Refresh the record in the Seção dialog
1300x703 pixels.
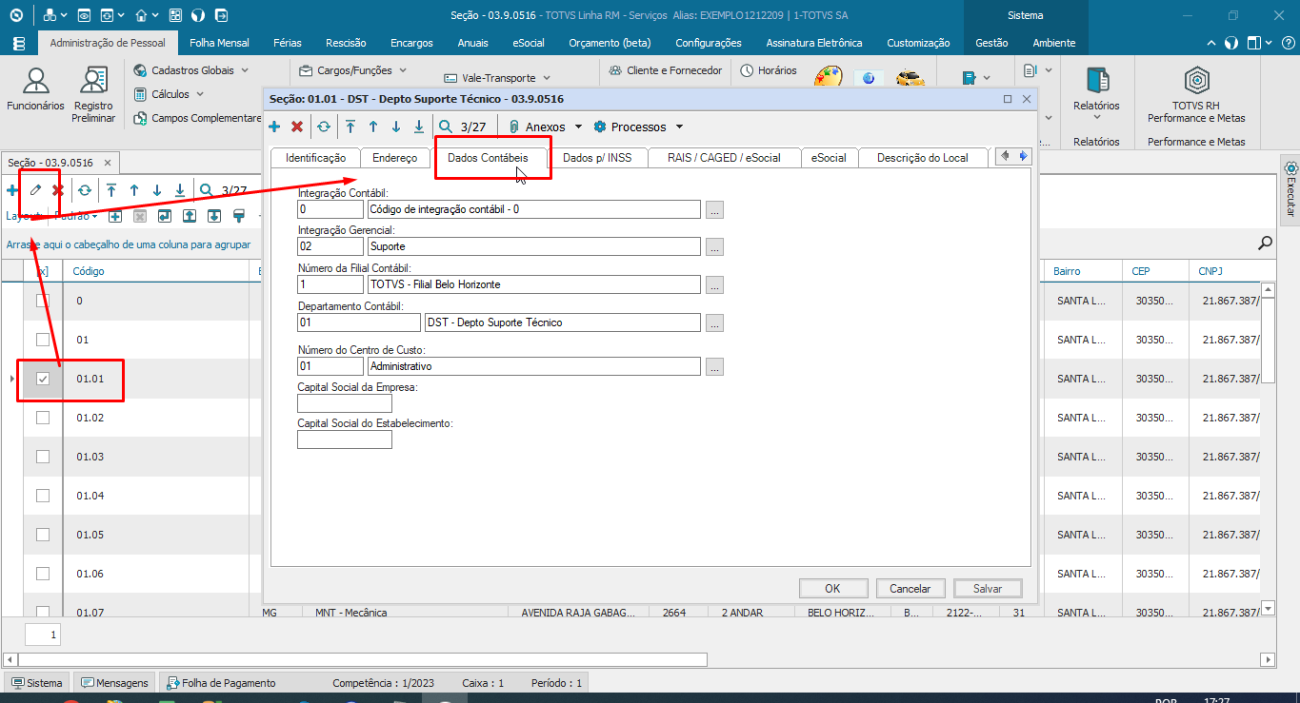point(324,127)
